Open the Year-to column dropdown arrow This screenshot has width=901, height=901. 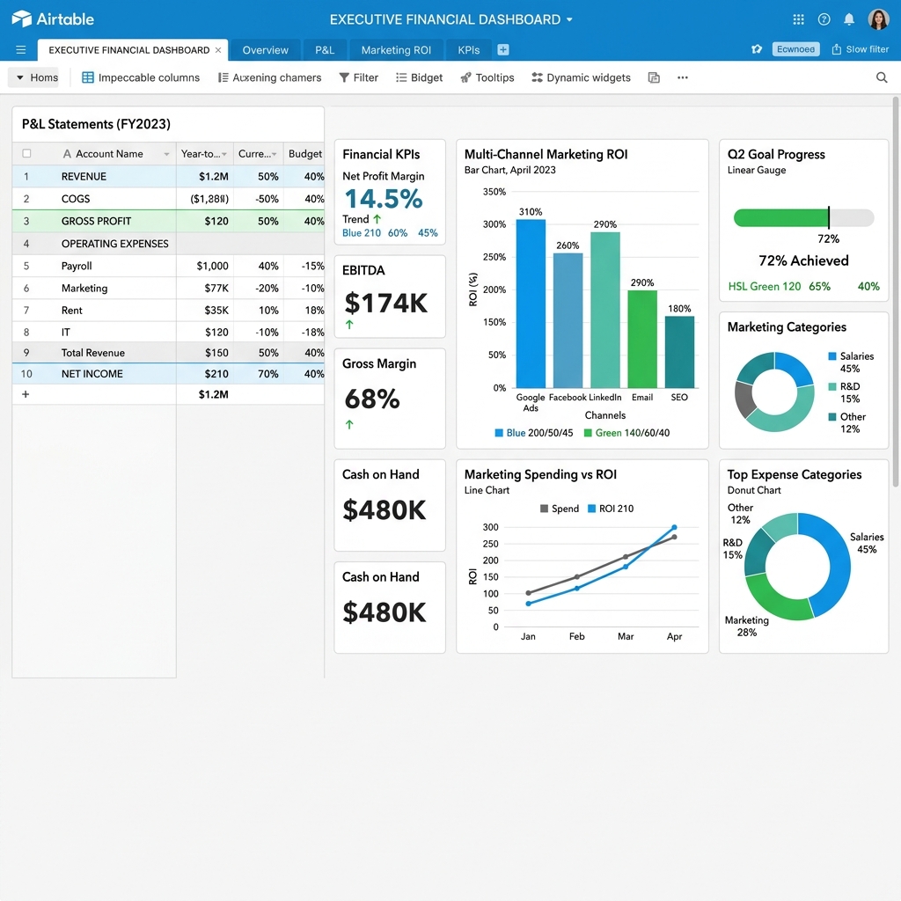pos(224,154)
